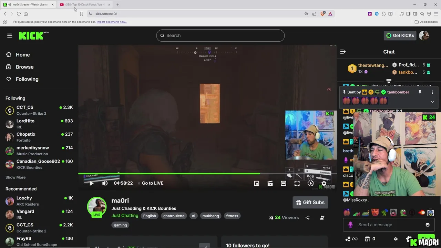The height and width of the screenshot is (248, 441).
Task: Select the irl tag
Action: click(x=193, y=216)
